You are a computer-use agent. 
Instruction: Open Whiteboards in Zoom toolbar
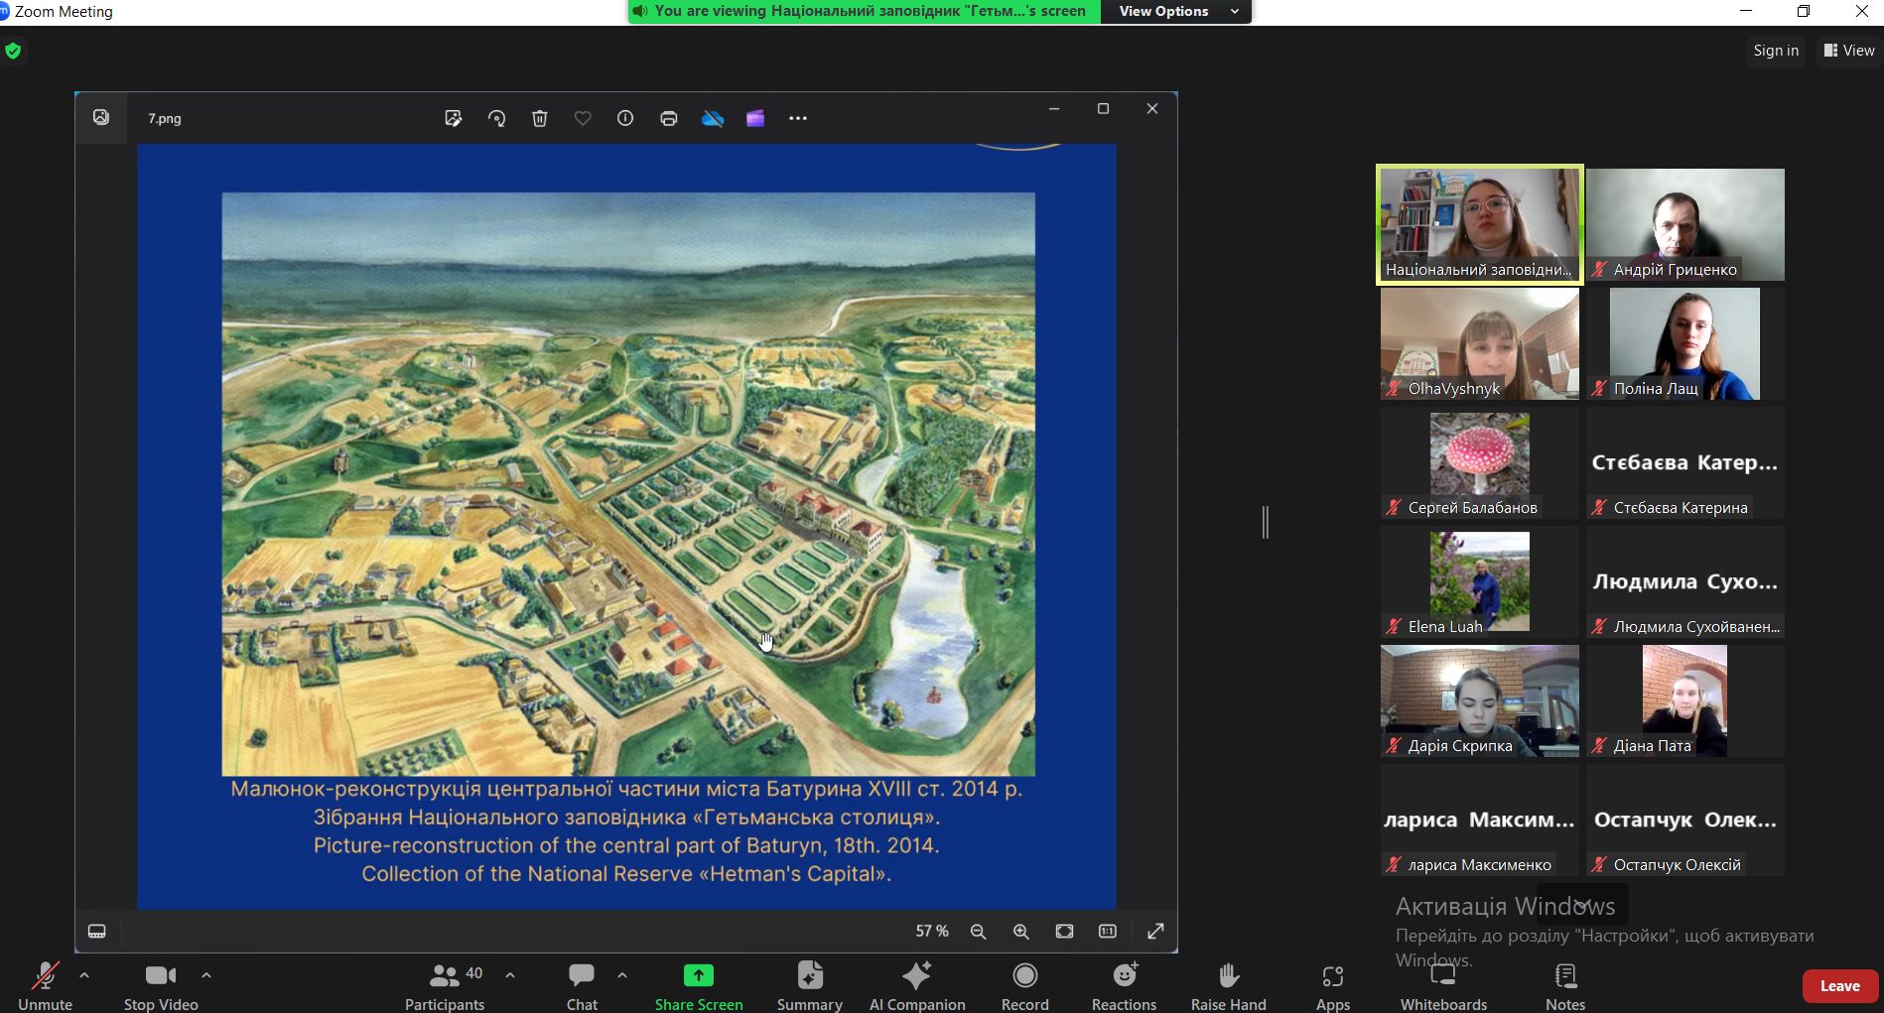(1443, 987)
